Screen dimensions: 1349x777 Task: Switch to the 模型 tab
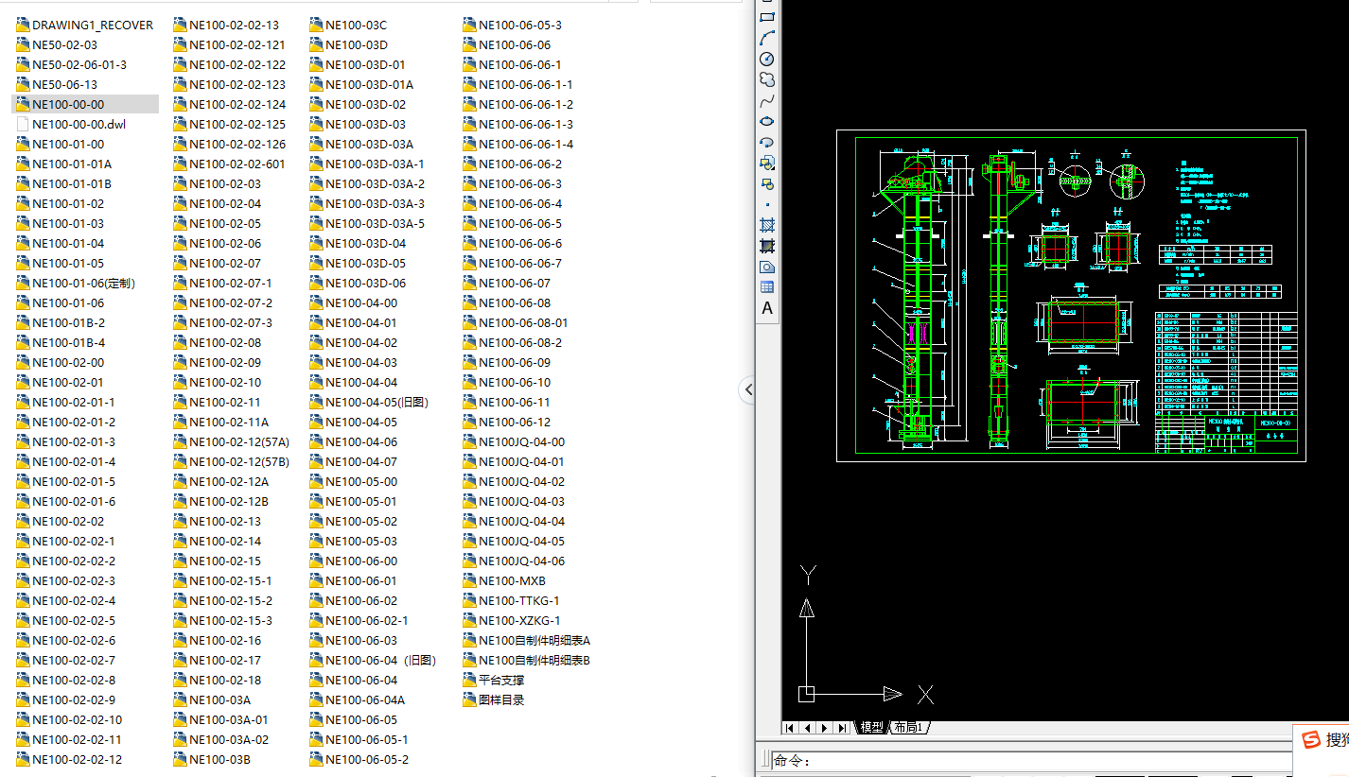(871, 727)
